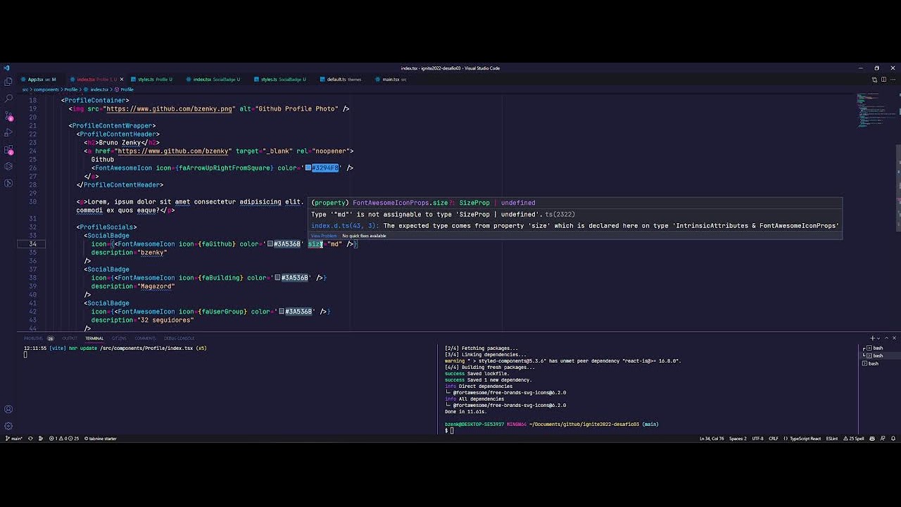Switch to the index.tsx SocialBadge tab
The height and width of the screenshot is (507, 901).
216,80
